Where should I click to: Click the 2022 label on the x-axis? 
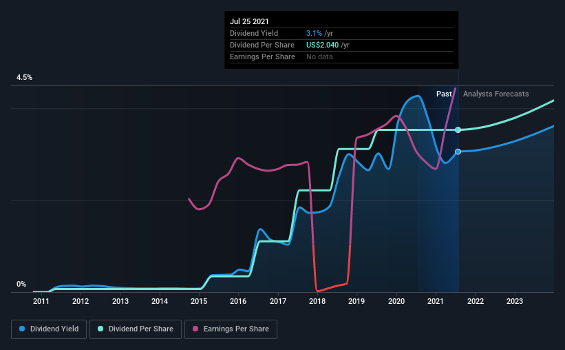point(476,301)
